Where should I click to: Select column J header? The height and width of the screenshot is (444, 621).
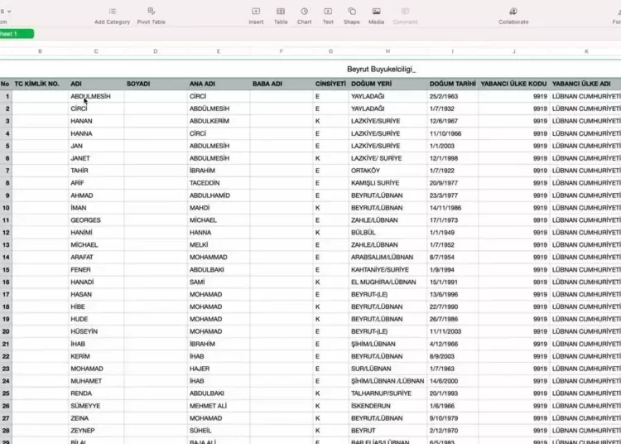click(514, 51)
